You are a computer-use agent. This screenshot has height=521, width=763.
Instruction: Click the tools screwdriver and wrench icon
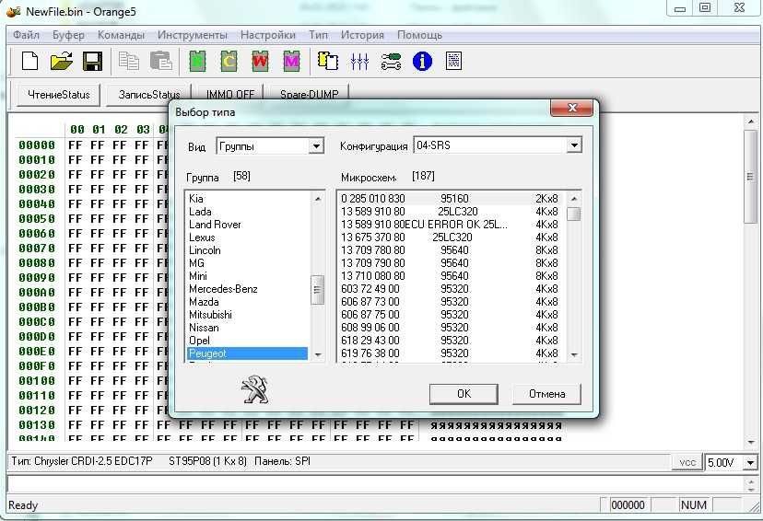391,62
